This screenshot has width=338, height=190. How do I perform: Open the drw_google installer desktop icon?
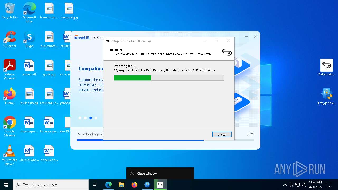point(327,97)
